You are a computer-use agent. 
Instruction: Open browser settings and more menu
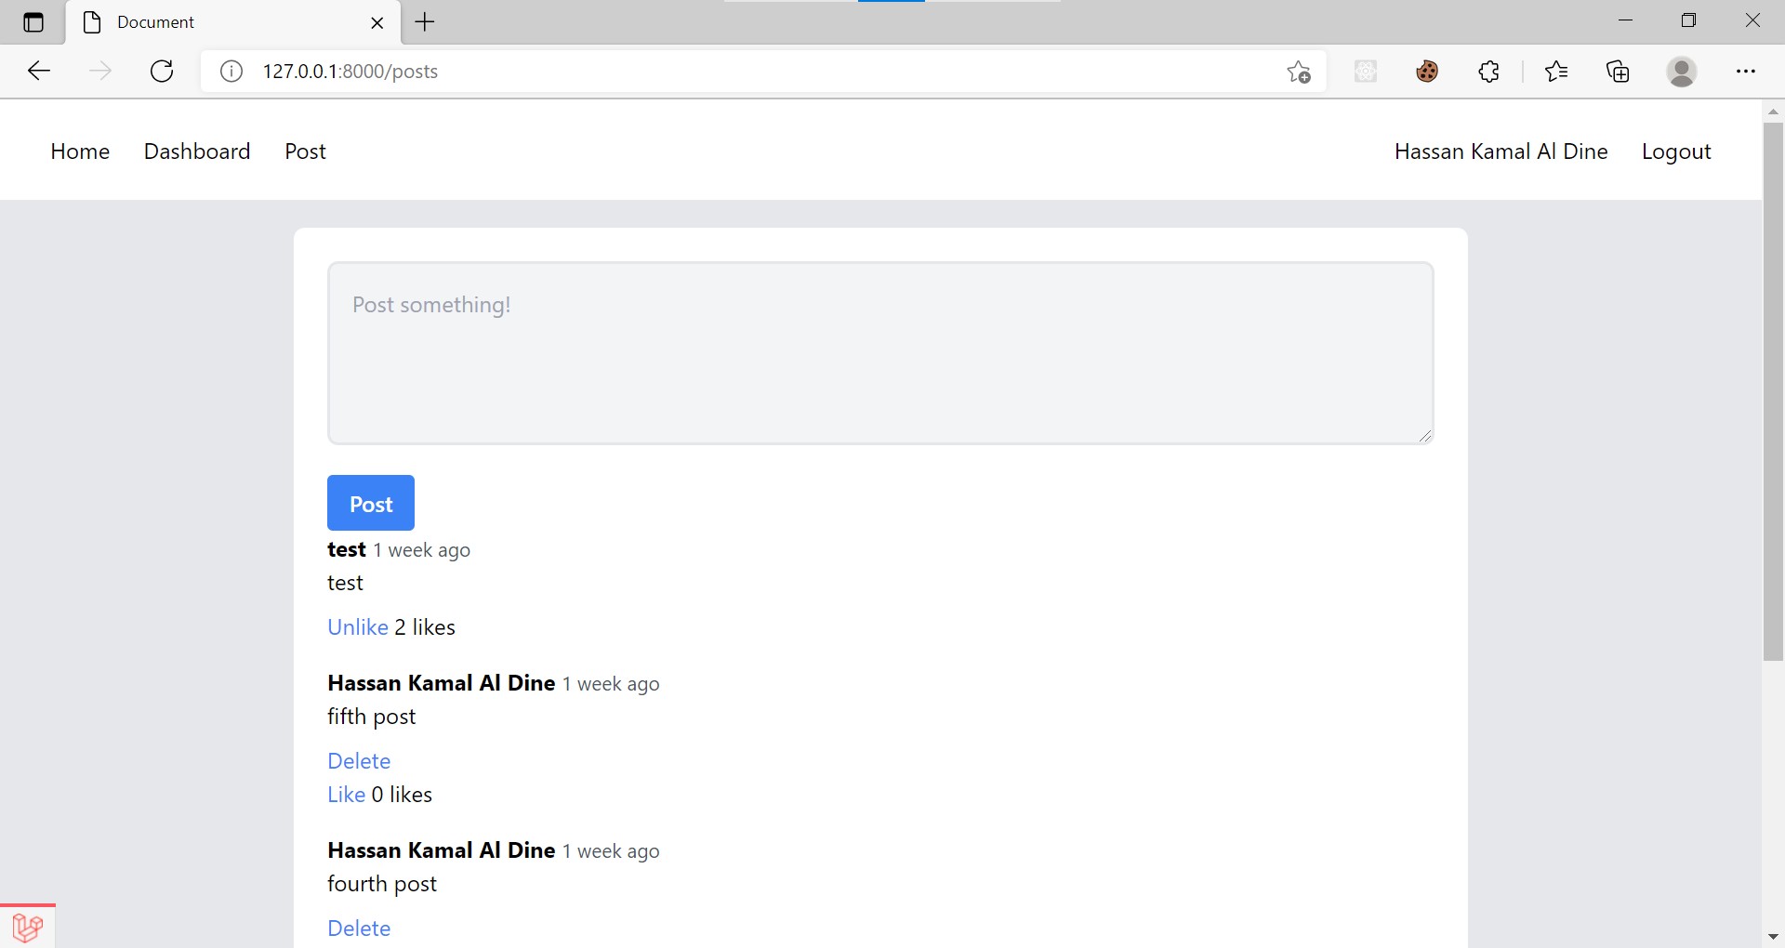point(1746,72)
